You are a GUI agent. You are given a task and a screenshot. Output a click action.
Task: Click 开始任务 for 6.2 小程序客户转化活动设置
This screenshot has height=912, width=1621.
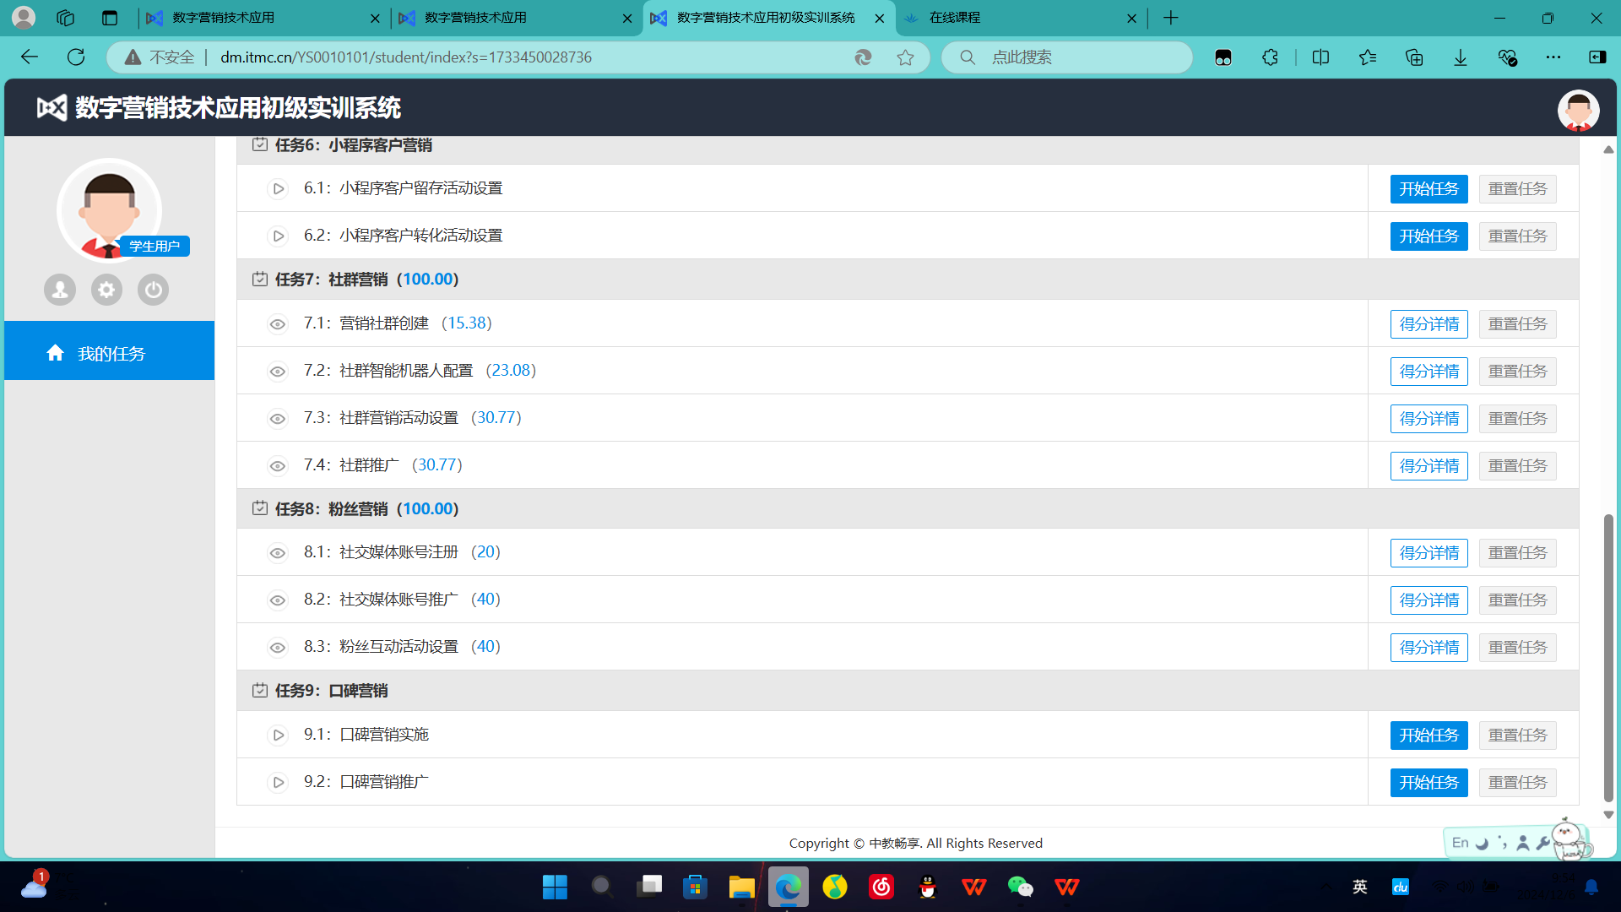[x=1428, y=236]
